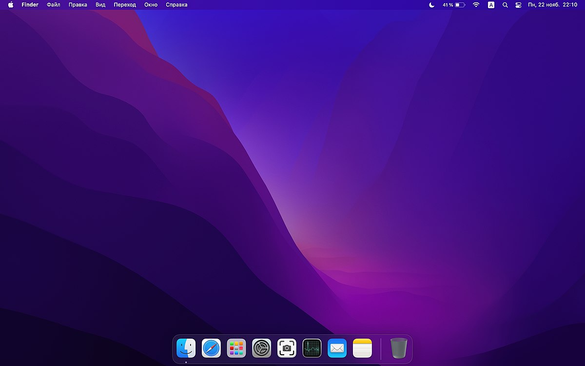This screenshot has width=585, height=366.
Task: Open Launchpad
Action: click(236, 348)
